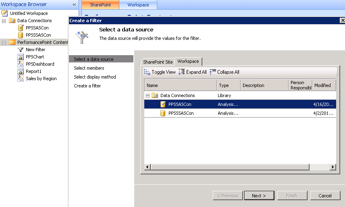Select PPSSASCon pencil database icon in Workspace Browser
Screen dimensions: 345x207
point(21,28)
